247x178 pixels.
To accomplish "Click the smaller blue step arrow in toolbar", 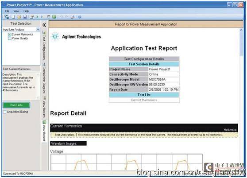I will click(x=42, y=17).
